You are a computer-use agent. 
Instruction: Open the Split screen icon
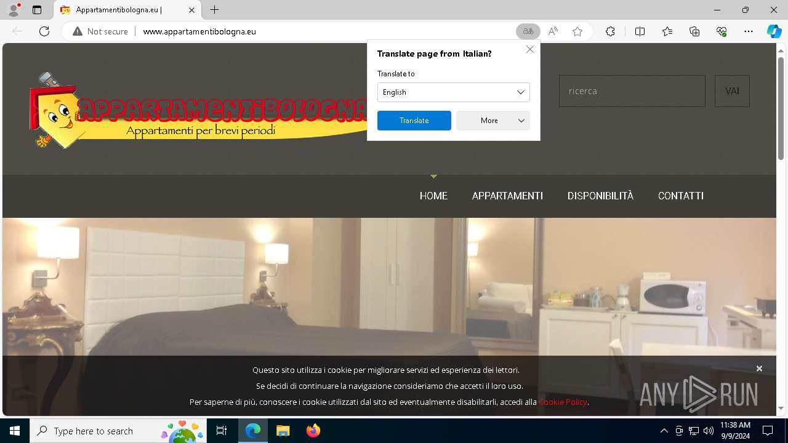[x=640, y=31]
